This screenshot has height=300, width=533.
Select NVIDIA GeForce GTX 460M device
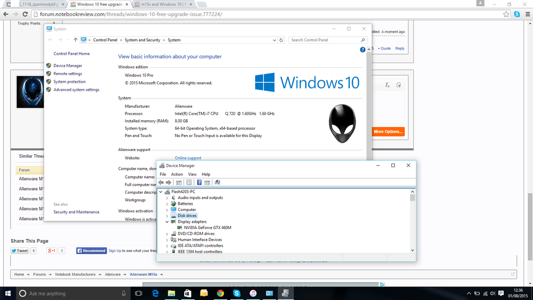coord(207,228)
